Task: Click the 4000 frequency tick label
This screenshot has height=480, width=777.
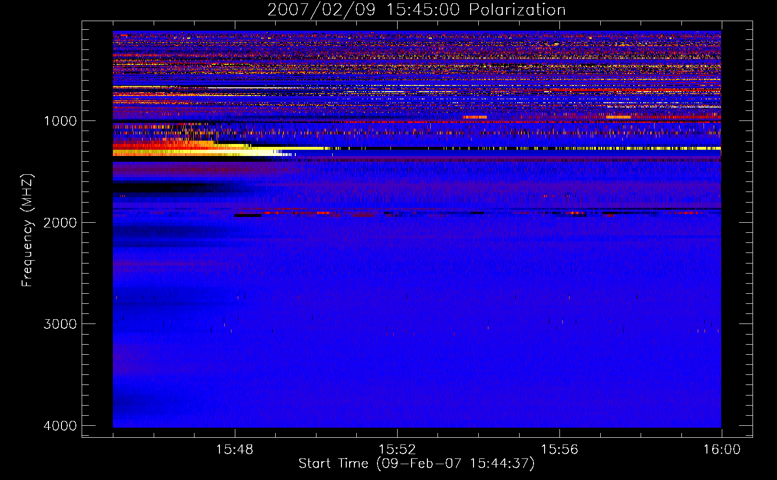Action: click(x=60, y=426)
